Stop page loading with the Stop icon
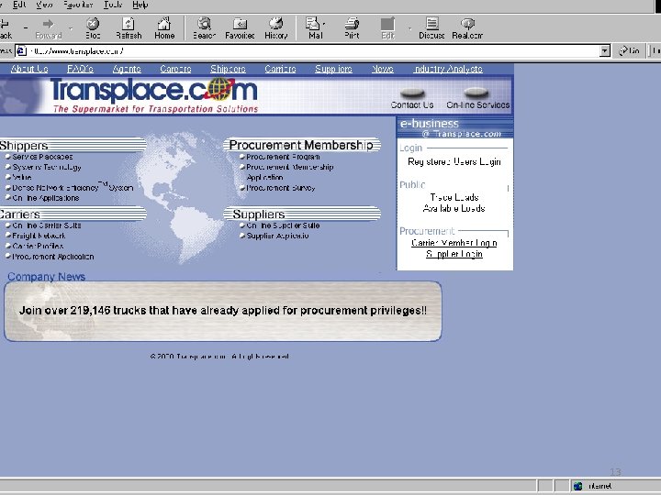This screenshot has height=495, width=661. coord(93,28)
